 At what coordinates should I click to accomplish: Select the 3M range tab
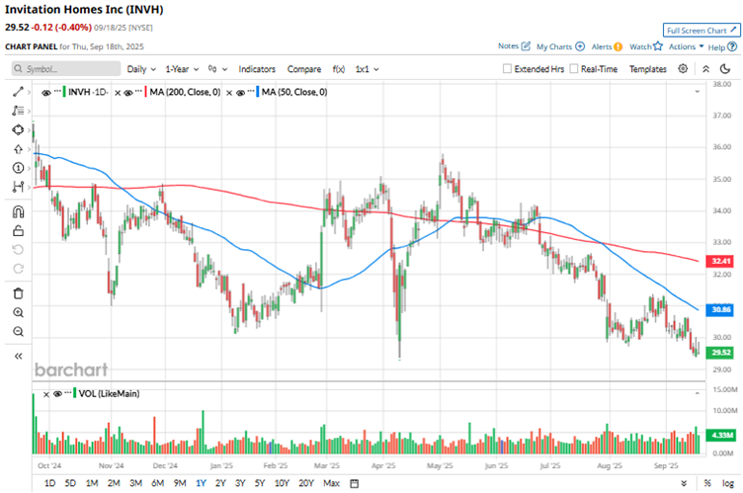[x=136, y=483]
